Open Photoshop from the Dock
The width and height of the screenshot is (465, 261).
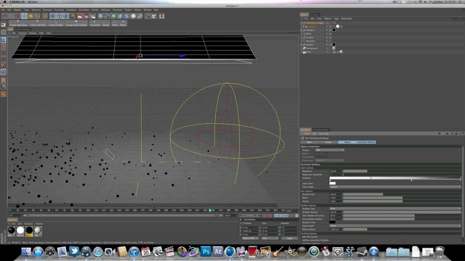tap(206, 252)
